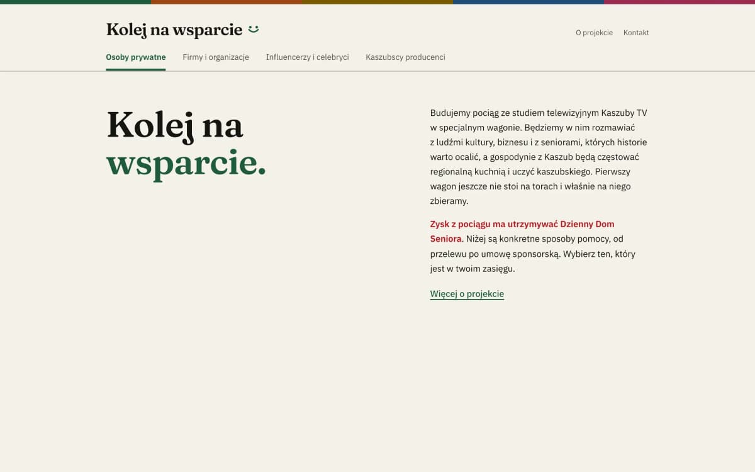755x472 pixels.
Task: Open the Kolej na wsparcie logo link
Action: click(182, 30)
